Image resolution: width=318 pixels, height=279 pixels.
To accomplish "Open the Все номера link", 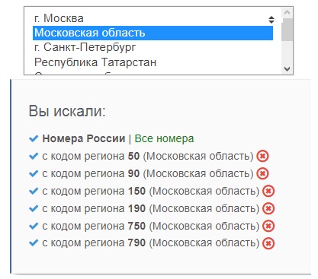I will [164, 138].
